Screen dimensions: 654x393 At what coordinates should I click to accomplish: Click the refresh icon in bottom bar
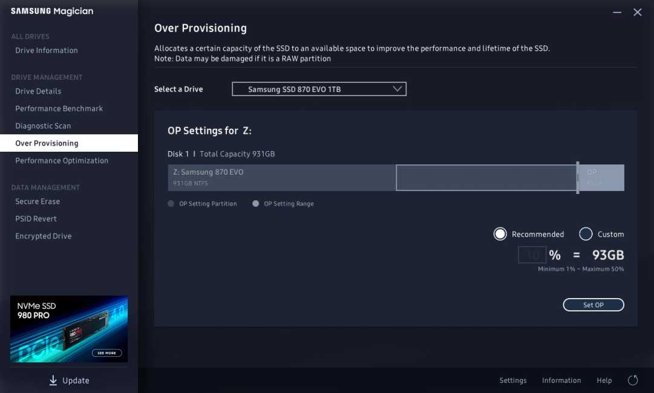633,380
